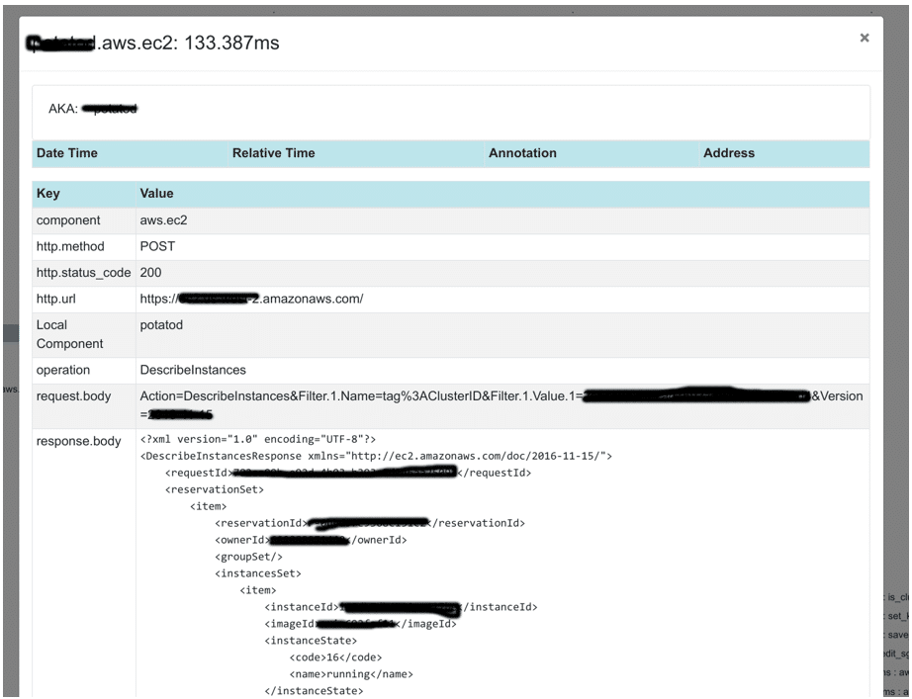Screen dimensions: 912x699
Task: Click the POST http.method value
Action: pos(158,247)
